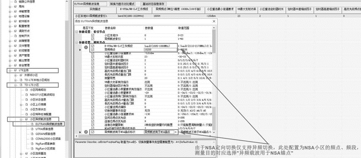The width and height of the screenshot is (361, 158).
Task: Select the 小区特殊校准配置 tree item
Action: [x=41, y=114]
